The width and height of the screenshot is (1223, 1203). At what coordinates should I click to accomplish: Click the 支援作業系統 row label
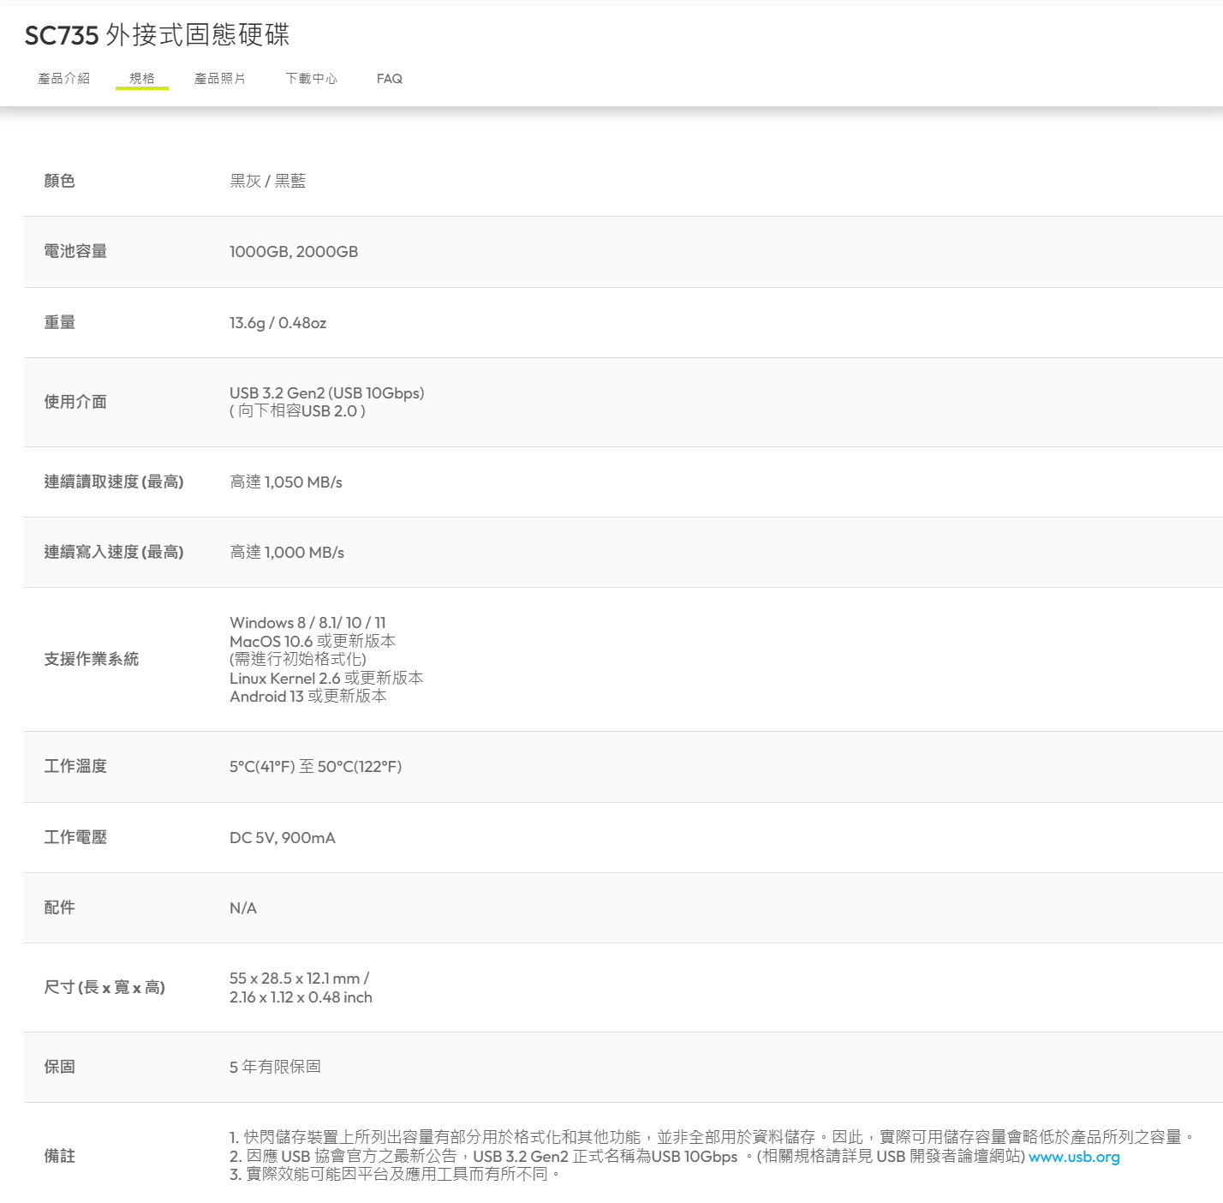tap(92, 659)
